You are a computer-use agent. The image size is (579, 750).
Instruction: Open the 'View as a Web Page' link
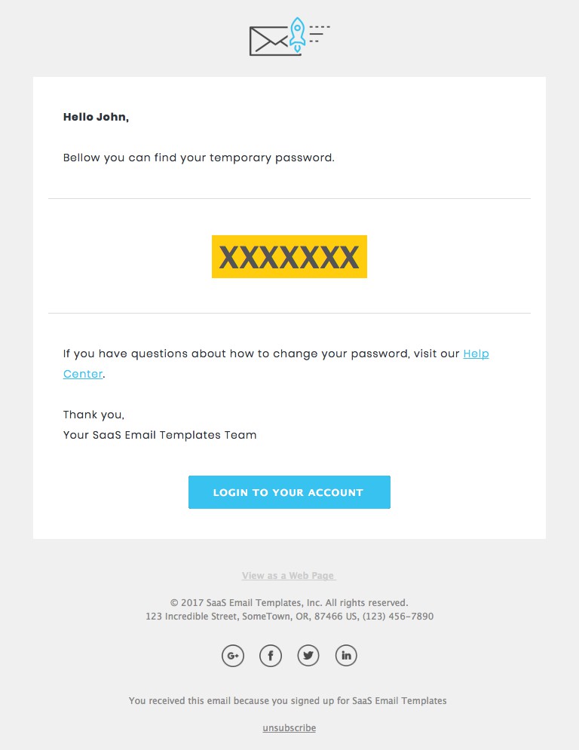click(289, 575)
